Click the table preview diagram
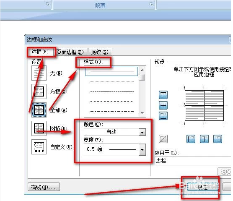 coord(204,105)
